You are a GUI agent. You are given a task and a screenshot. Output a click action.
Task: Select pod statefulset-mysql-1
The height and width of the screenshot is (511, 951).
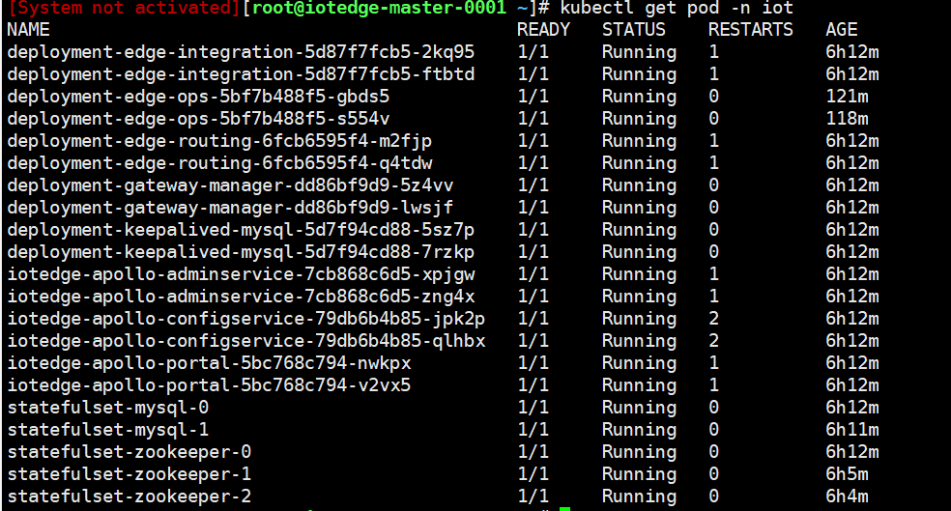point(108,430)
